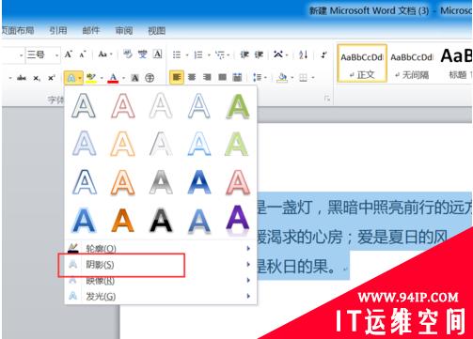The height and width of the screenshot is (339, 473).
Task: Click the strikethrough abc icon
Action: pos(22,78)
